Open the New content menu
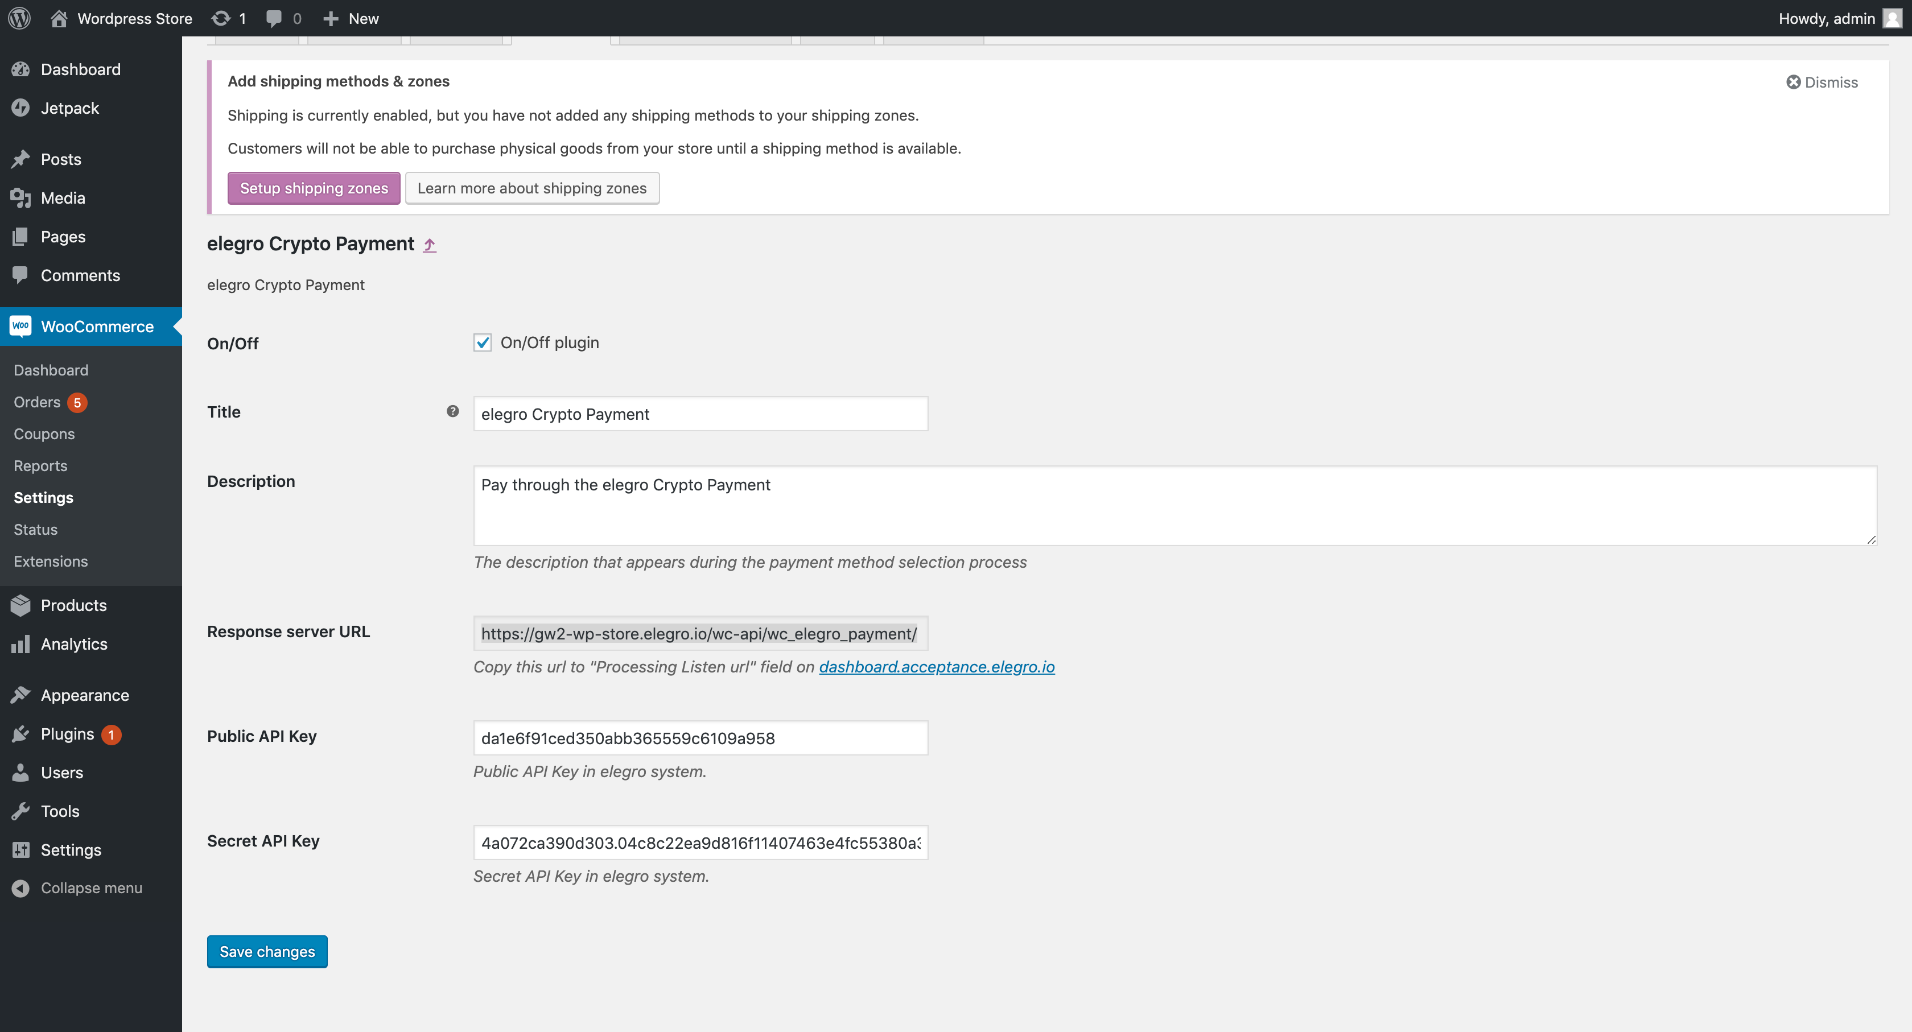1912x1032 pixels. (x=352, y=18)
